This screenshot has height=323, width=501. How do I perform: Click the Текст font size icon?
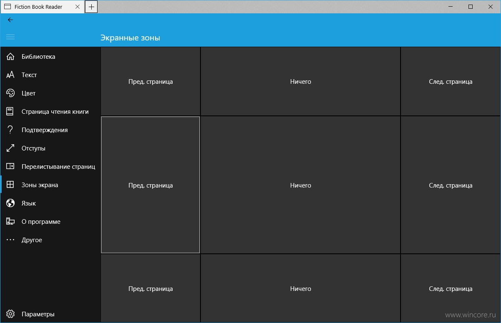click(x=10, y=75)
